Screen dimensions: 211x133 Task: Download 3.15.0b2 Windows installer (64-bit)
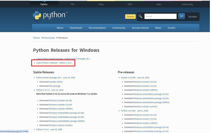coord(145,115)
